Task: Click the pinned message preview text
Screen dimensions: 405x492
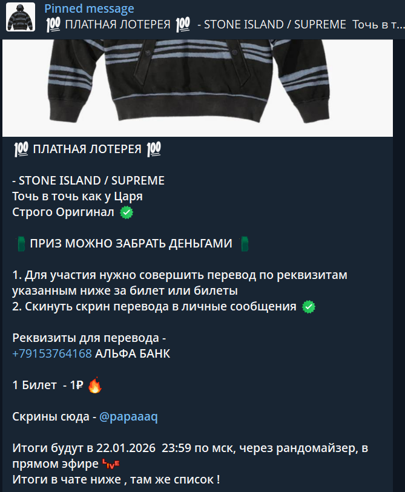Action: coord(225,24)
